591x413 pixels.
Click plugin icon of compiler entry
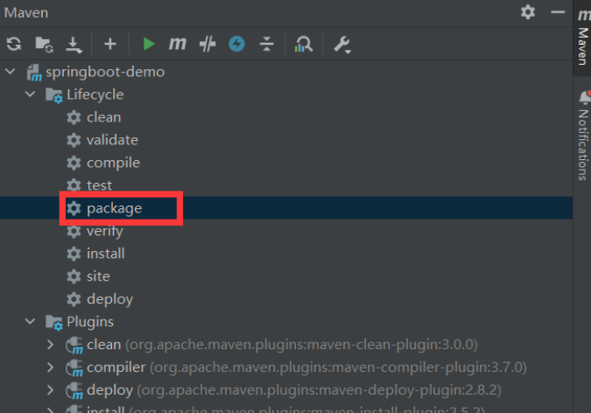(74, 367)
